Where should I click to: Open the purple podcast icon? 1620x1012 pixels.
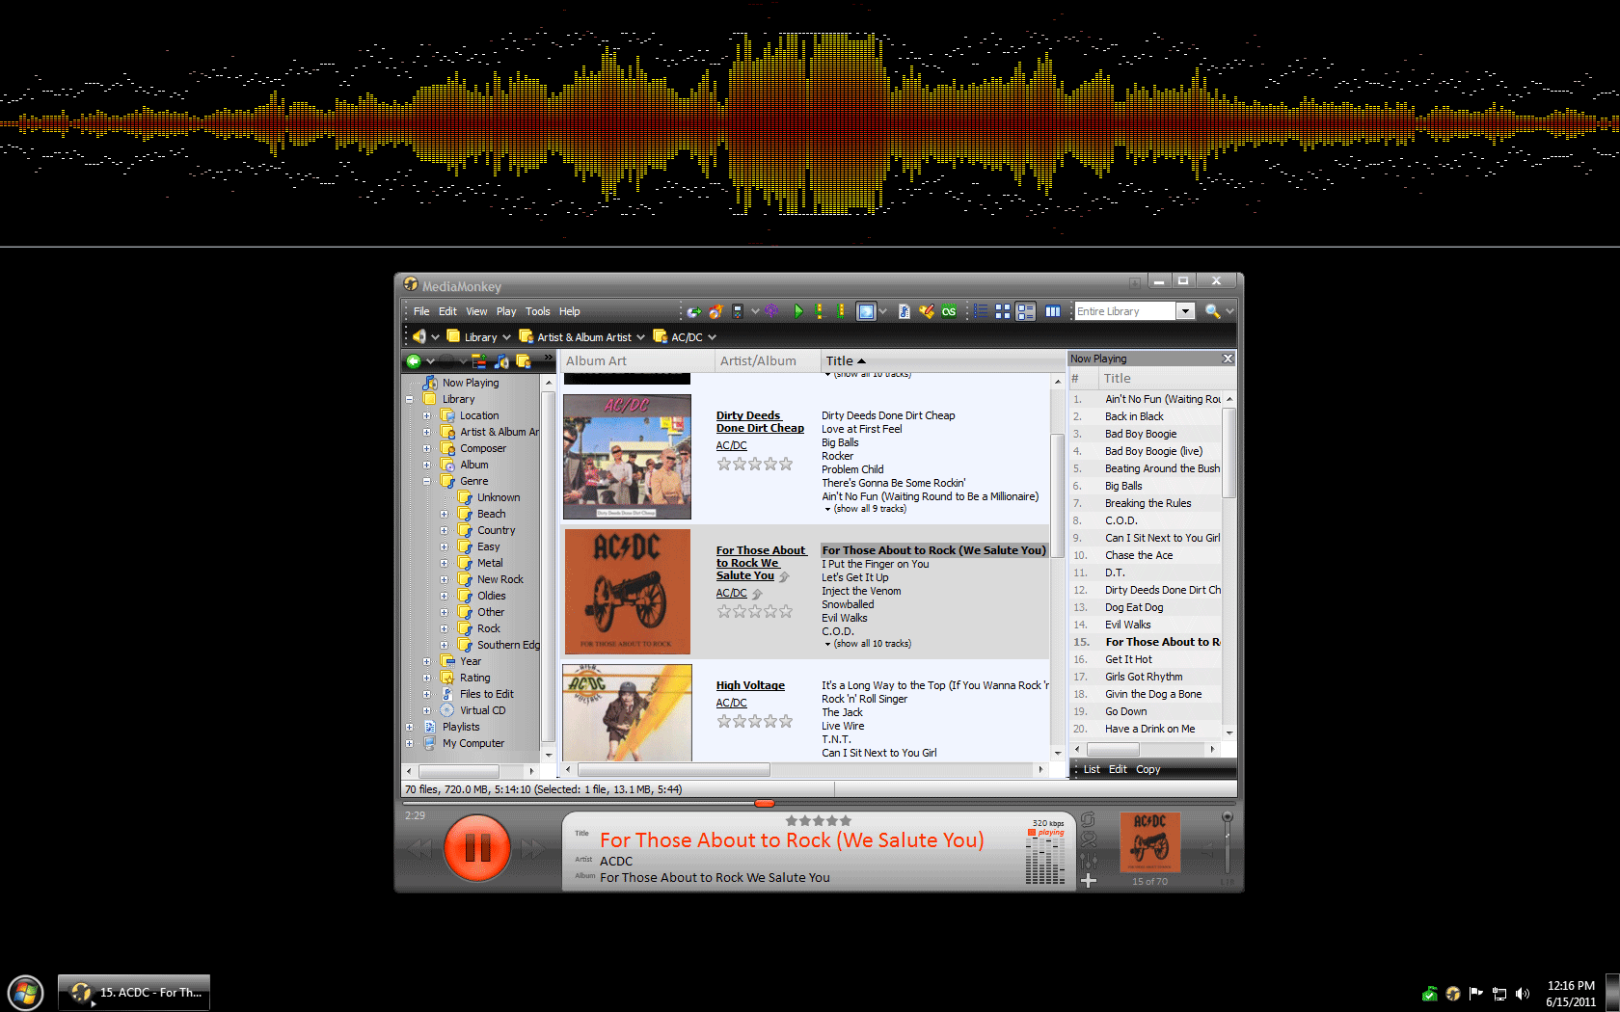(771, 311)
